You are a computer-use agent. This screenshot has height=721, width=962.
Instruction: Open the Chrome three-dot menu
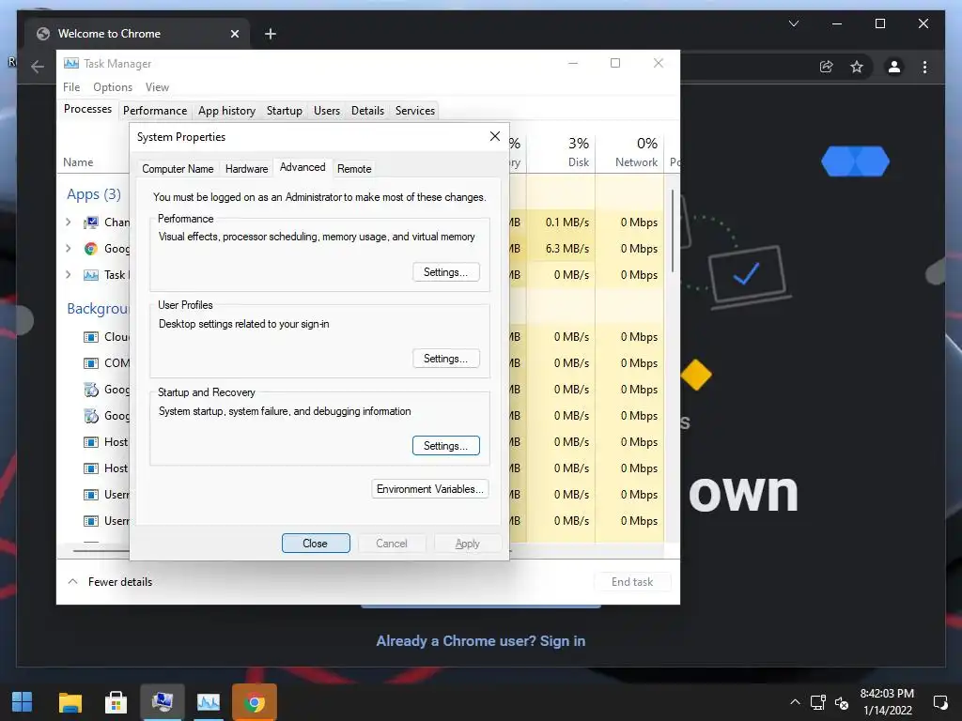(924, 67)
